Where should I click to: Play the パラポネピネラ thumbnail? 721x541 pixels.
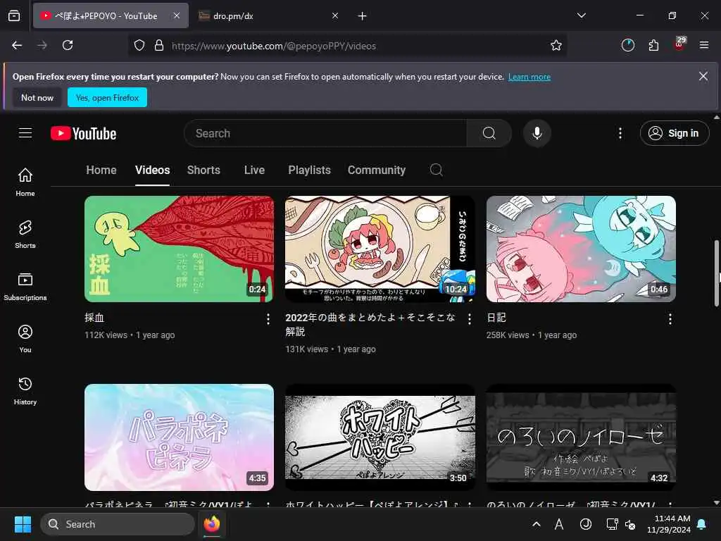180,437
